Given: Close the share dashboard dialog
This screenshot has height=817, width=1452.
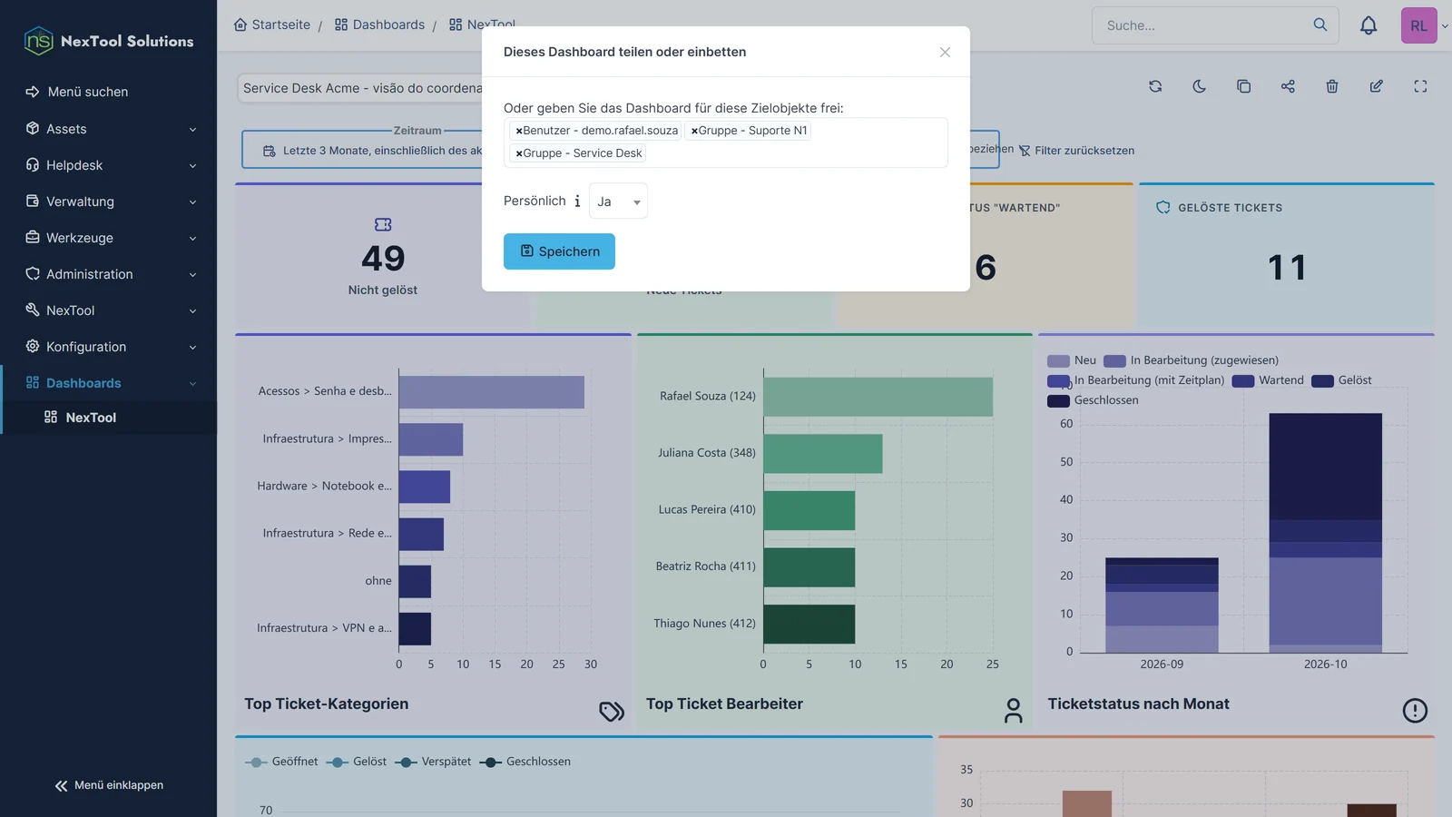Looking at the screenshot, I should (x=945, y=52).
